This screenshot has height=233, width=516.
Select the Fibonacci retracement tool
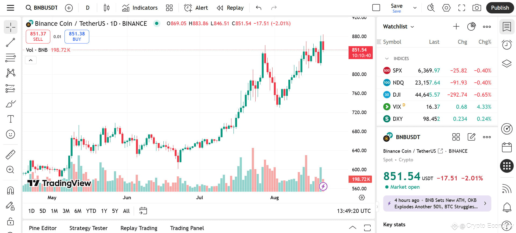pos(10,58)
